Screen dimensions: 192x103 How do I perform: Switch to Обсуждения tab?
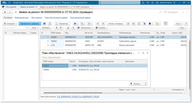10,7
